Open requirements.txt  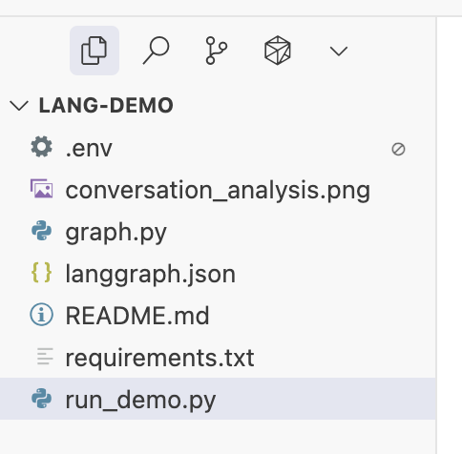[x=159, y=358]
